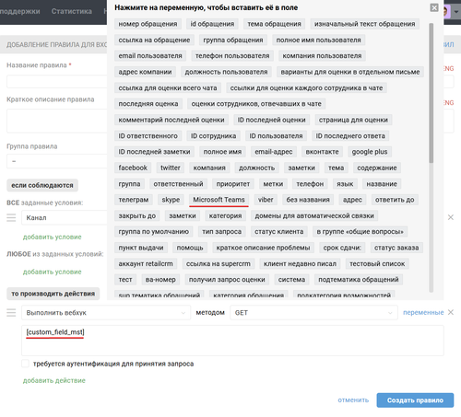Viewport: 461px width, 417px height.
Task: Insert the приоритет variable
Action: click(233, 184)
